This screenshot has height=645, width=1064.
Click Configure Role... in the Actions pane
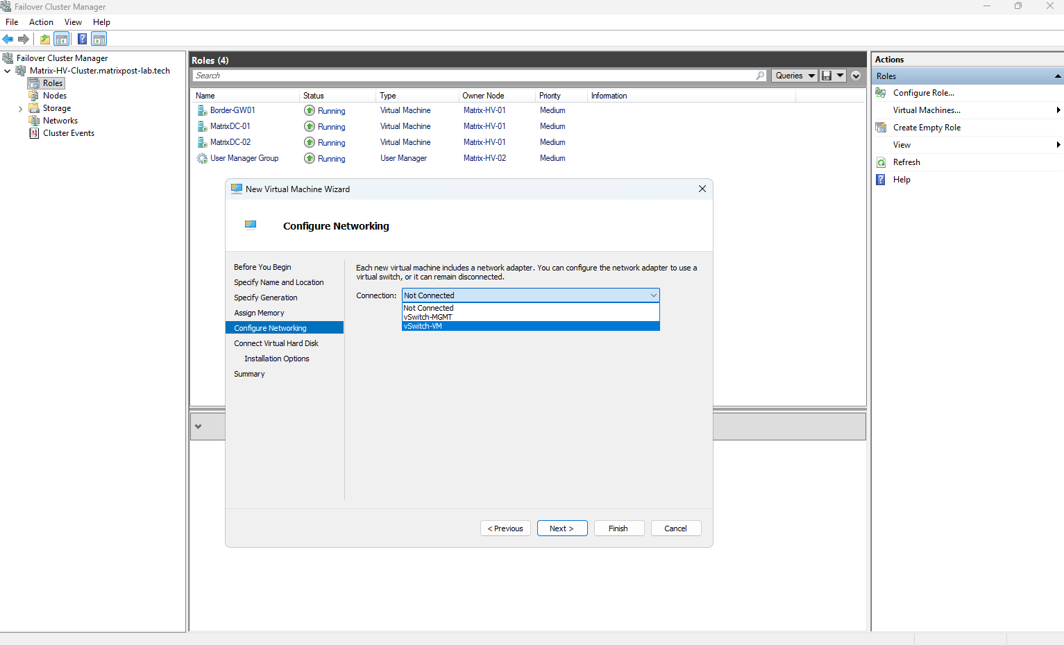923,93
